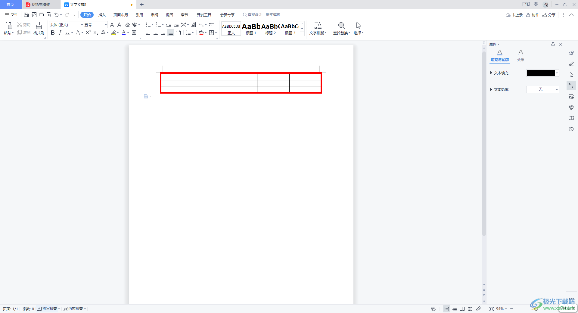This screenshot has height=313, width=578.
Task: Decrease paragraph indent
Action: (x=169, y=25)
